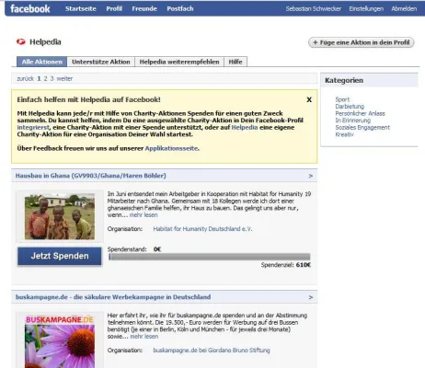Screen dimensions: 425x368
Task: Select the Persönlicher Anlass category
Action: coord(360,113)
